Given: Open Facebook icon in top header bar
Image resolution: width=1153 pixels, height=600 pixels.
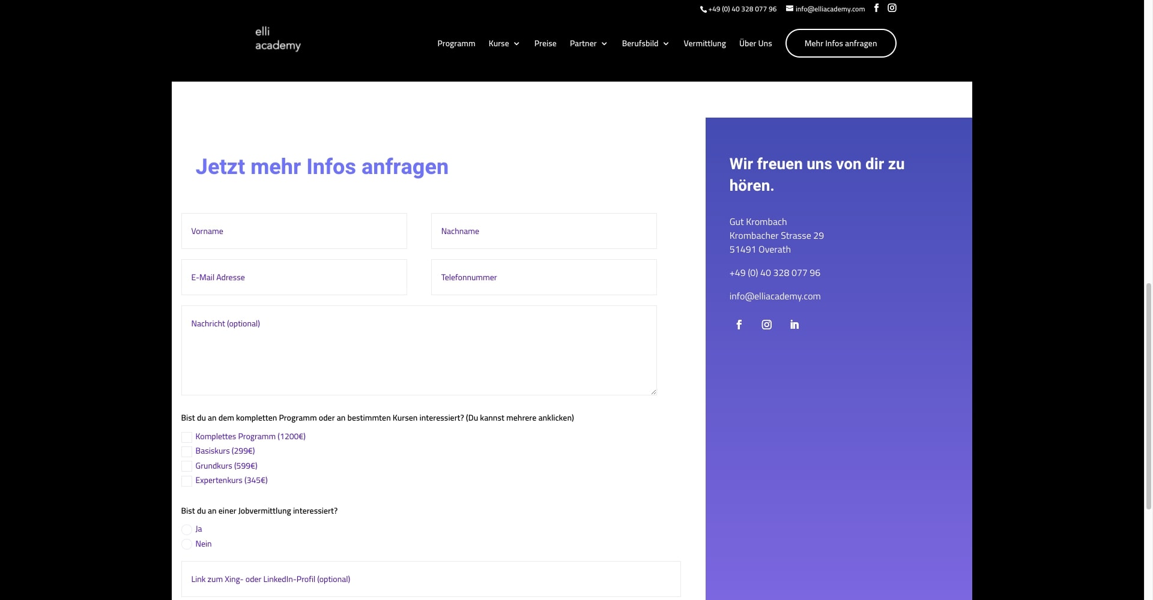Looking at the screenshot, I should [x=876, y=8].
